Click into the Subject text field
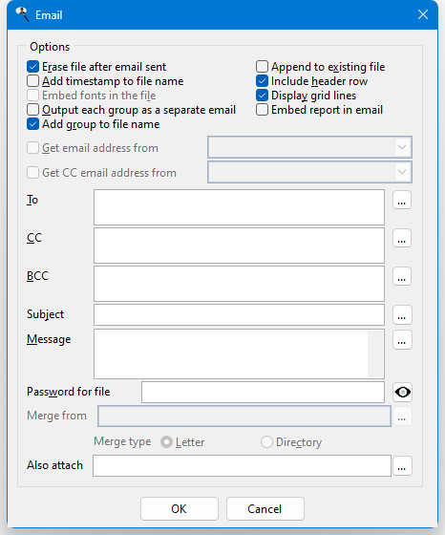The height and width of the screenshot is (535, 445). coord(239,314)
